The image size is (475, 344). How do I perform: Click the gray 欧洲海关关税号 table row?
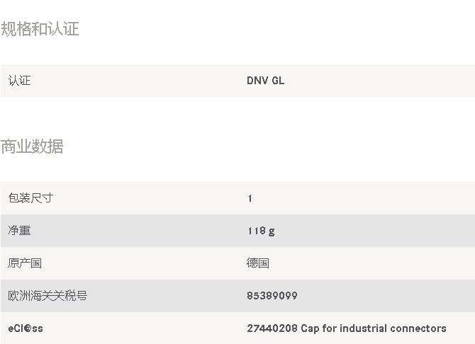(x=238, y=296)
